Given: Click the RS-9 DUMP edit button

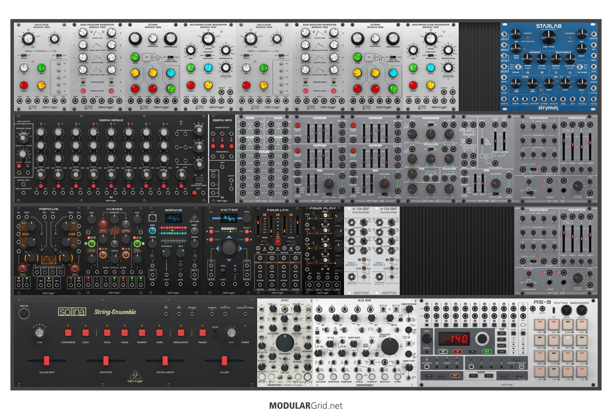Looking at the screenshot, I should pos(501,352).
